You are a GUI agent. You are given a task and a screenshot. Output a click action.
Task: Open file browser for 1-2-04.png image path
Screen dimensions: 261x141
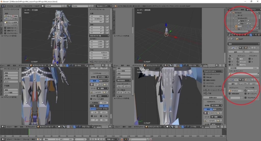[104, 92]
